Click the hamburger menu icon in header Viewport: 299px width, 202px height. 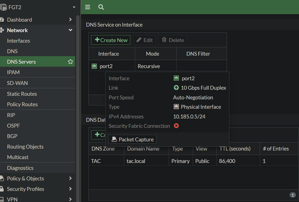point(87,7)
